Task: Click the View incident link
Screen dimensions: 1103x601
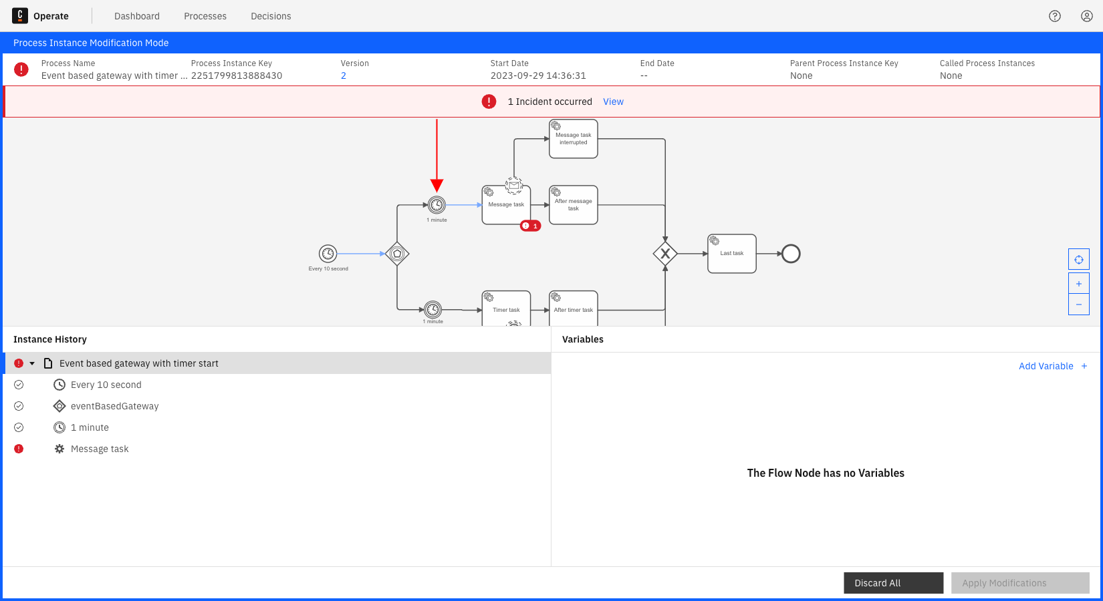Action: (612, 102)
